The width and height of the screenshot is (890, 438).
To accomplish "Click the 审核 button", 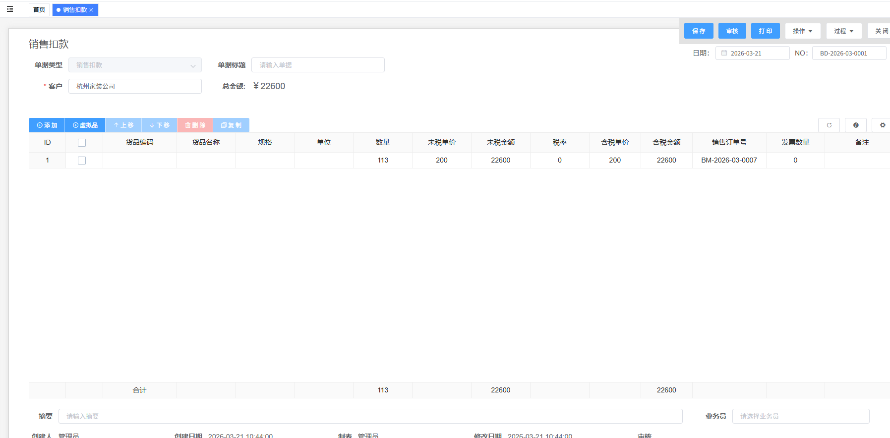I will [x=732, y=31].
